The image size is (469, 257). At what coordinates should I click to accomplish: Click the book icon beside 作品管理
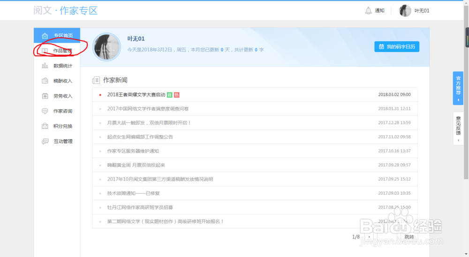tap(45, 51)
